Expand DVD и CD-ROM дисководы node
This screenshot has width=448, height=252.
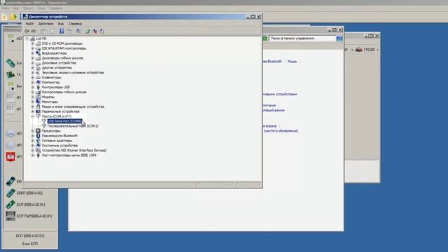tap(33, 43)
